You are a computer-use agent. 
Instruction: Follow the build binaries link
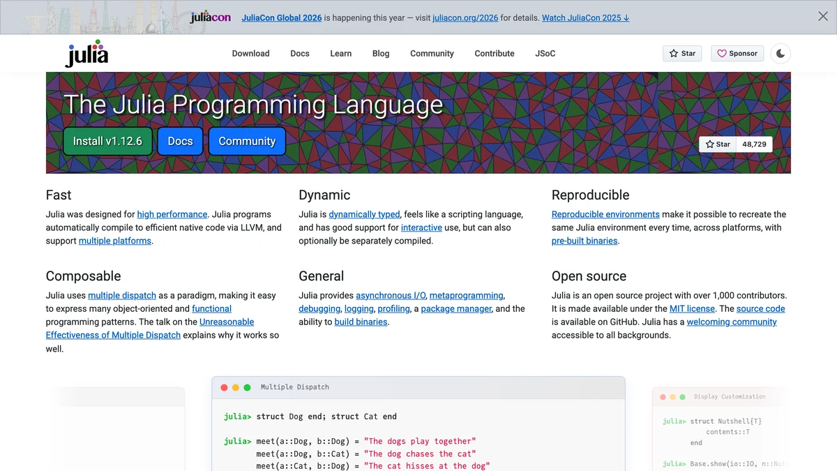tap(361, 322)
